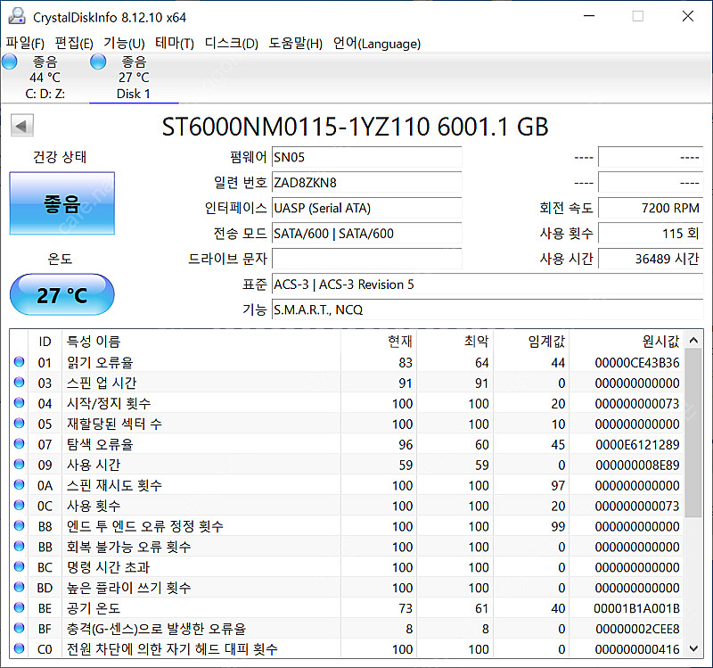713x668 pixels.
Task: Open the 테마(T) menu
Action: point(175,43)
